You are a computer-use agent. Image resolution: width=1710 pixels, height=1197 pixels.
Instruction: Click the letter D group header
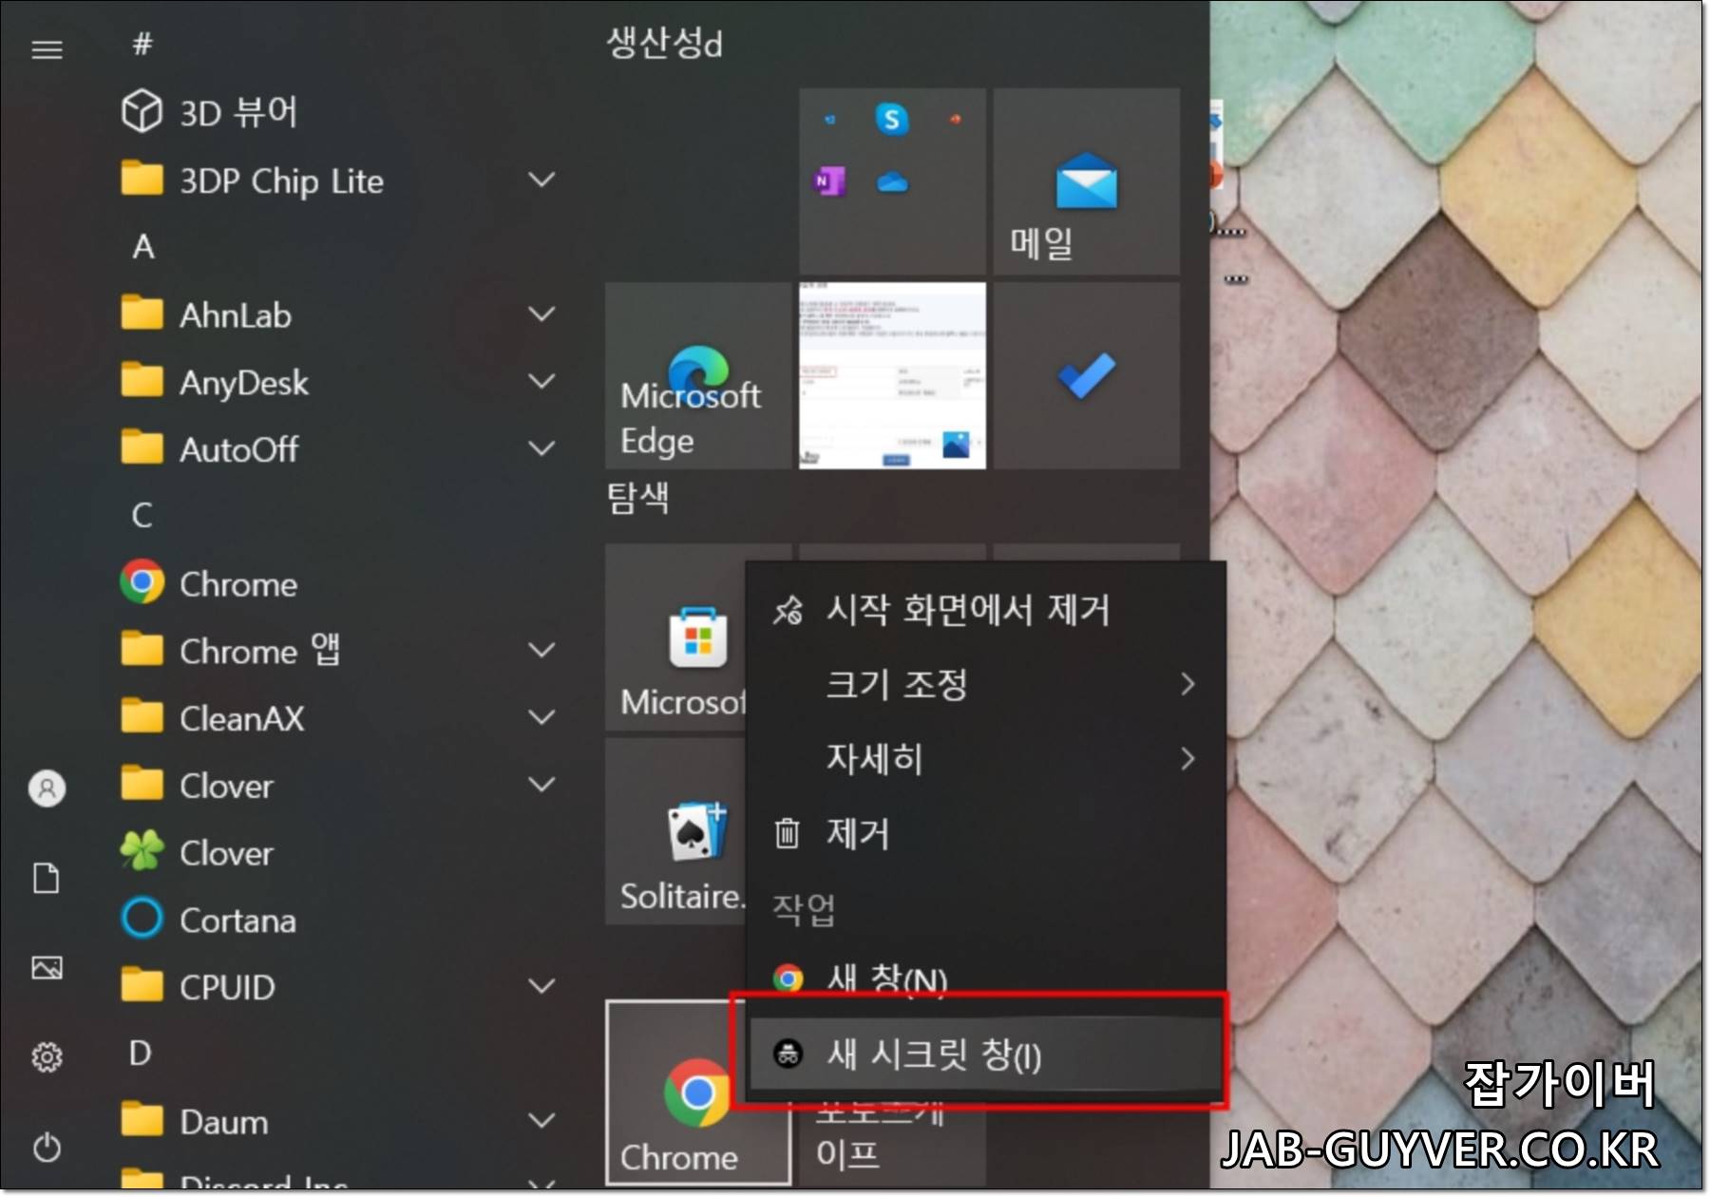[141, 1053]
